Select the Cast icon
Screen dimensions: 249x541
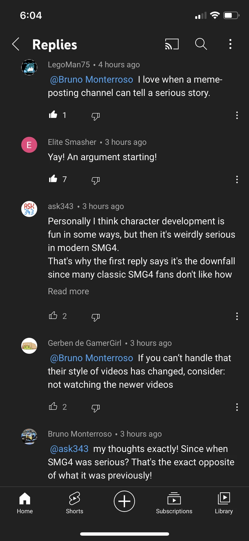point(171,44)
